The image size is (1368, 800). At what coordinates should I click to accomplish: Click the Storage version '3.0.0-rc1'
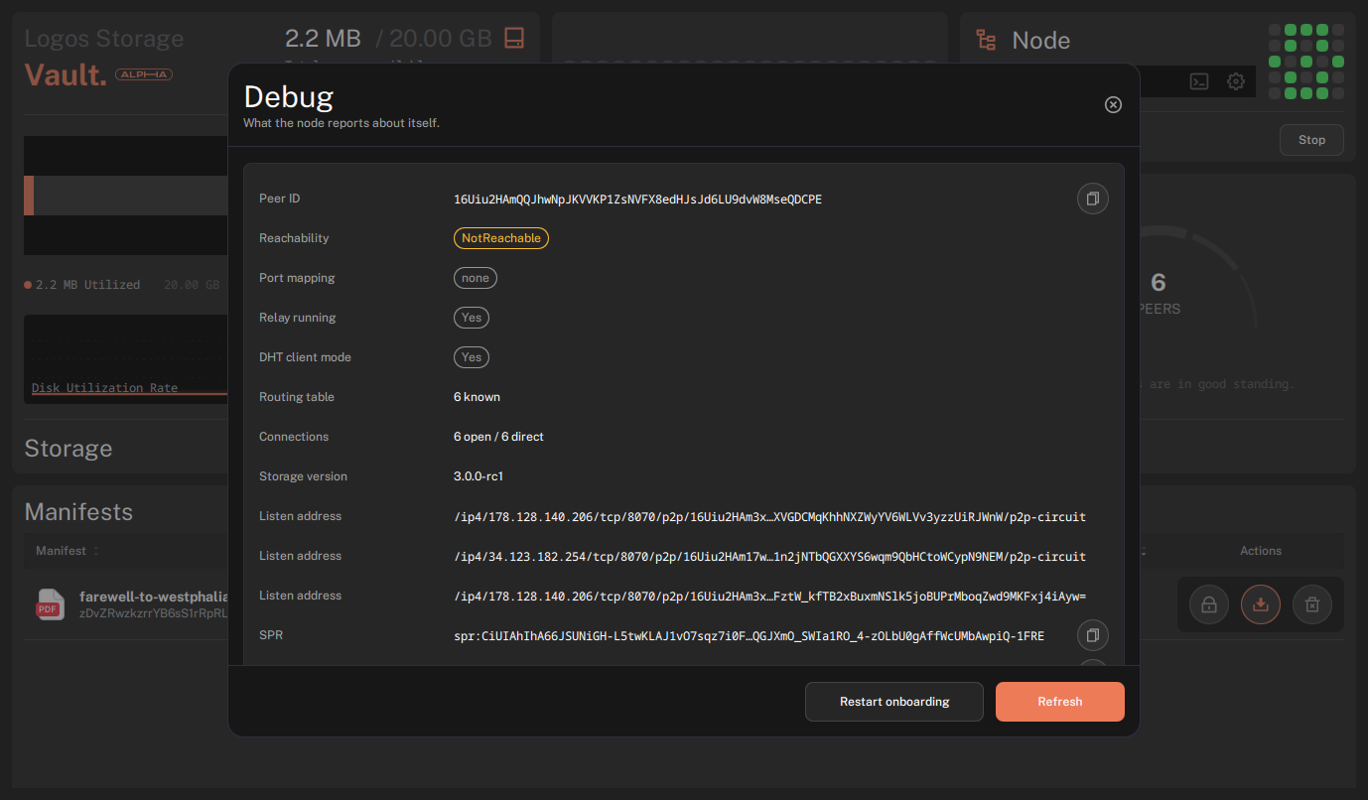[x=479, y=476]
